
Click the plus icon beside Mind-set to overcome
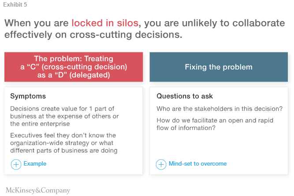[161, 164]
